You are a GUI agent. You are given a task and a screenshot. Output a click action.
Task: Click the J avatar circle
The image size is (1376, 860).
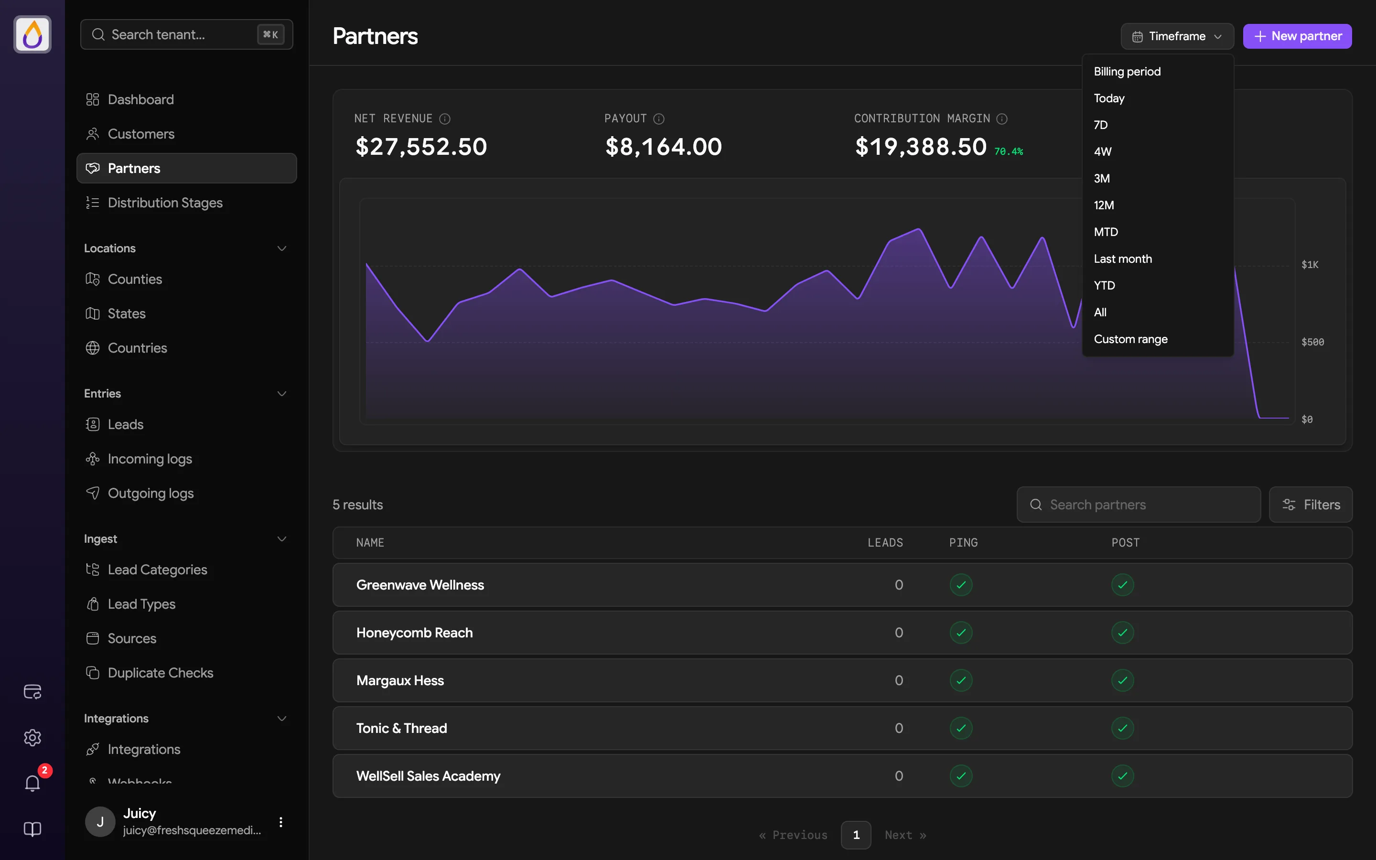[x=100, y=822]
